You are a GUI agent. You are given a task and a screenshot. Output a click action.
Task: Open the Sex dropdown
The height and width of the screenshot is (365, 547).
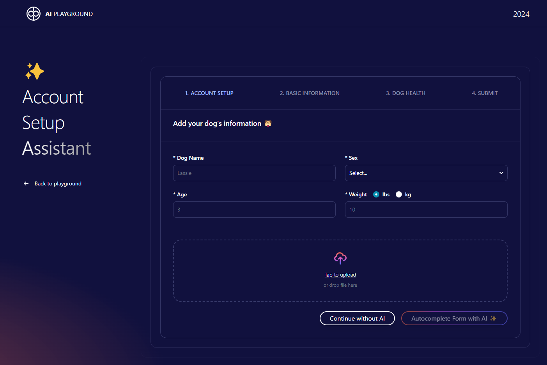click(426, 173)
